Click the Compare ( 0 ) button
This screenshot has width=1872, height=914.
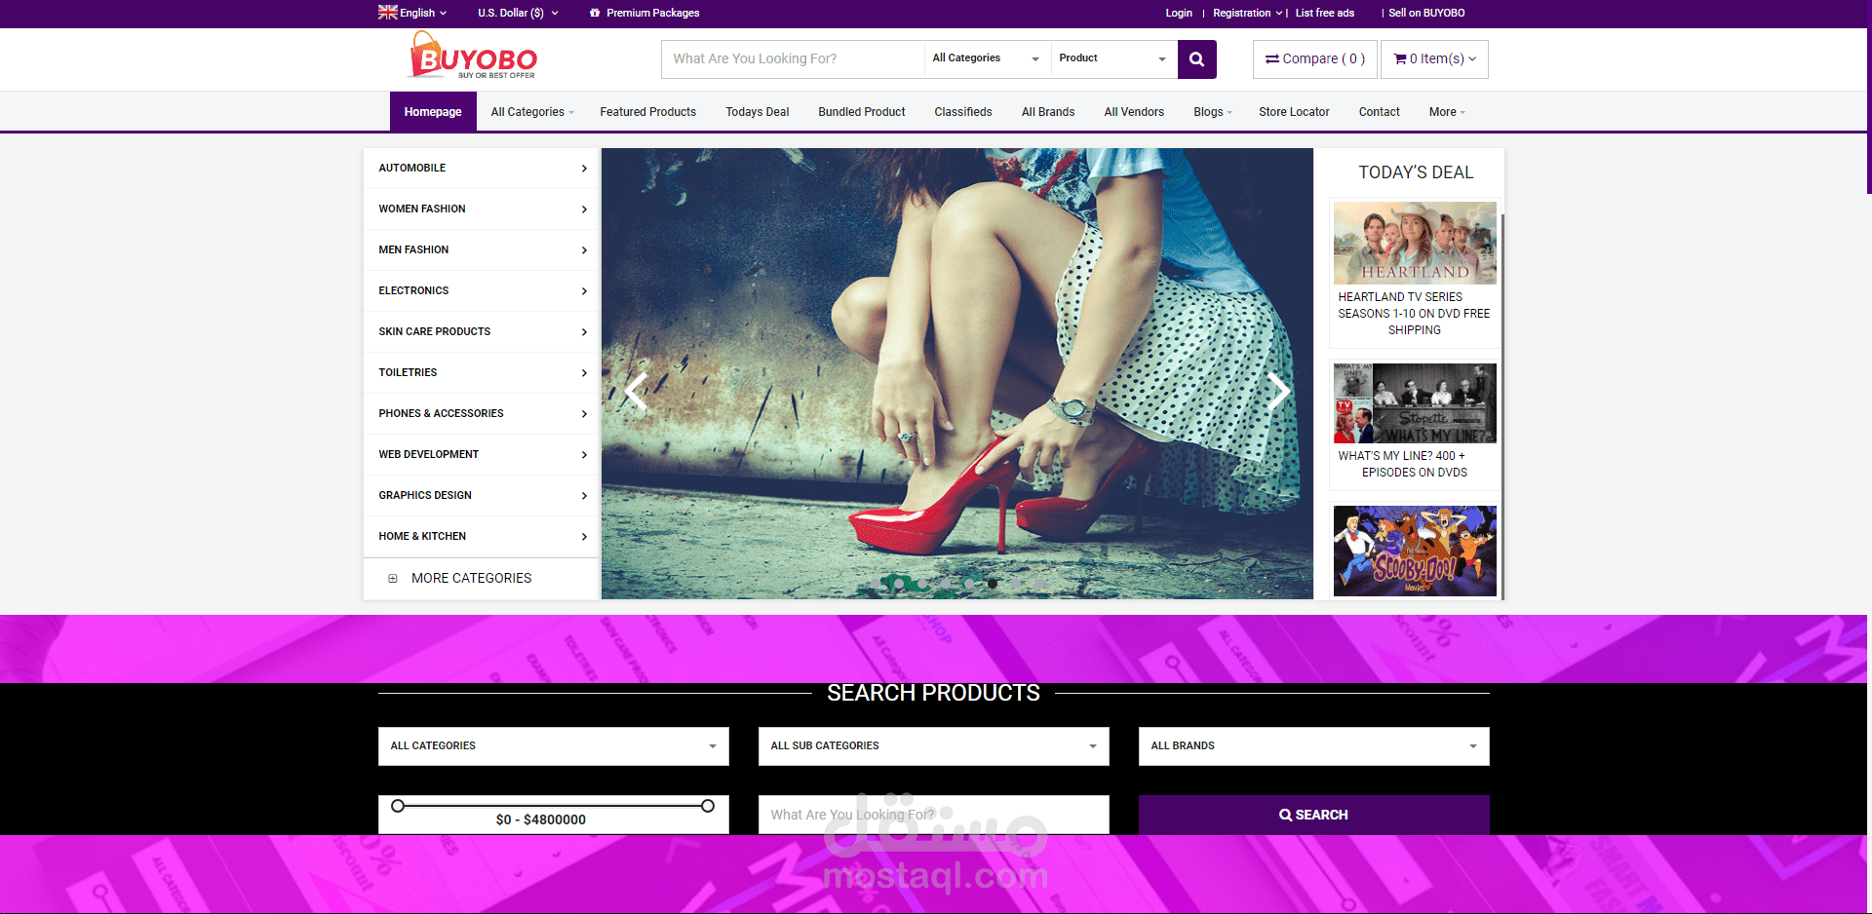(x=1314, y=59)
